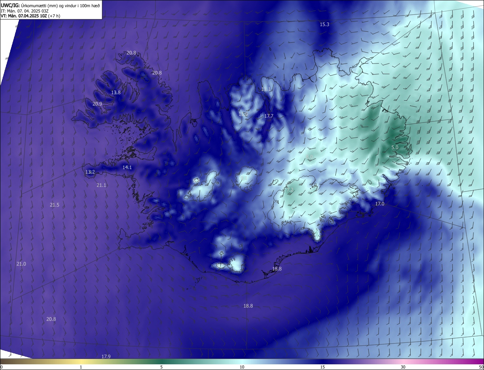Click the map value 20.9

(97, 104)
